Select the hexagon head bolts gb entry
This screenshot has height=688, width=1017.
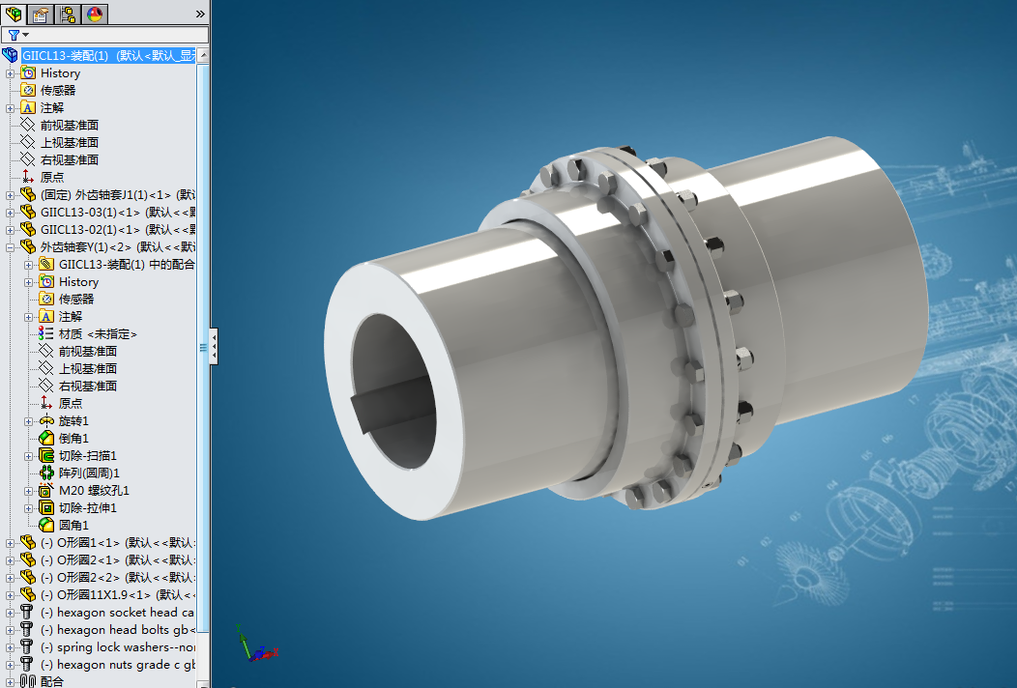coord(117,630)
